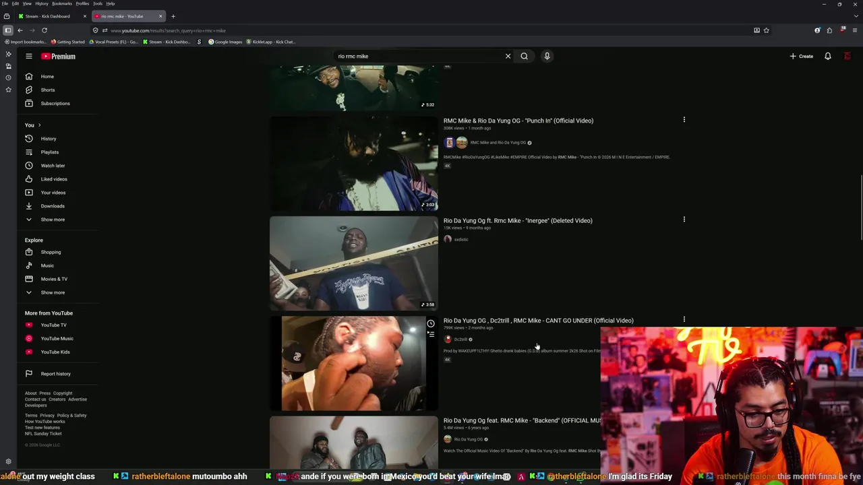863x485 pixels.
Task: Go back in browser
Action: (20, 30)
